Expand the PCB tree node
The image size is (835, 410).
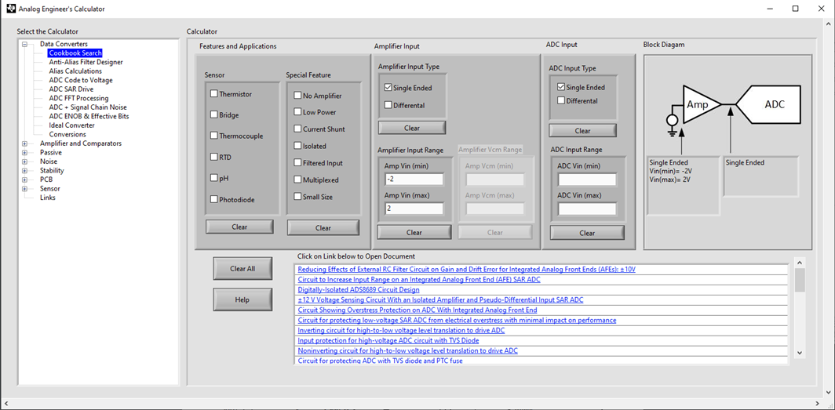(24, 180)
